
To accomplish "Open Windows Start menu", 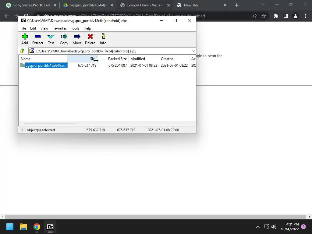I will pos(10,227).
